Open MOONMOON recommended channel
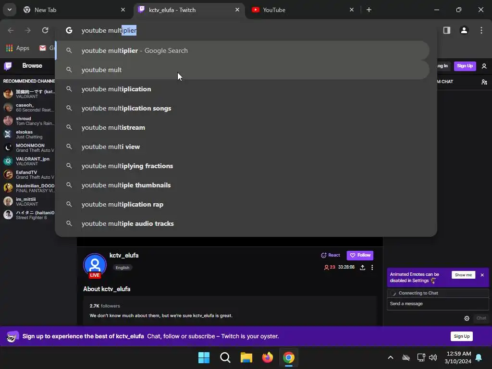Viewport: 492px width, 369px height. (28, 148)
